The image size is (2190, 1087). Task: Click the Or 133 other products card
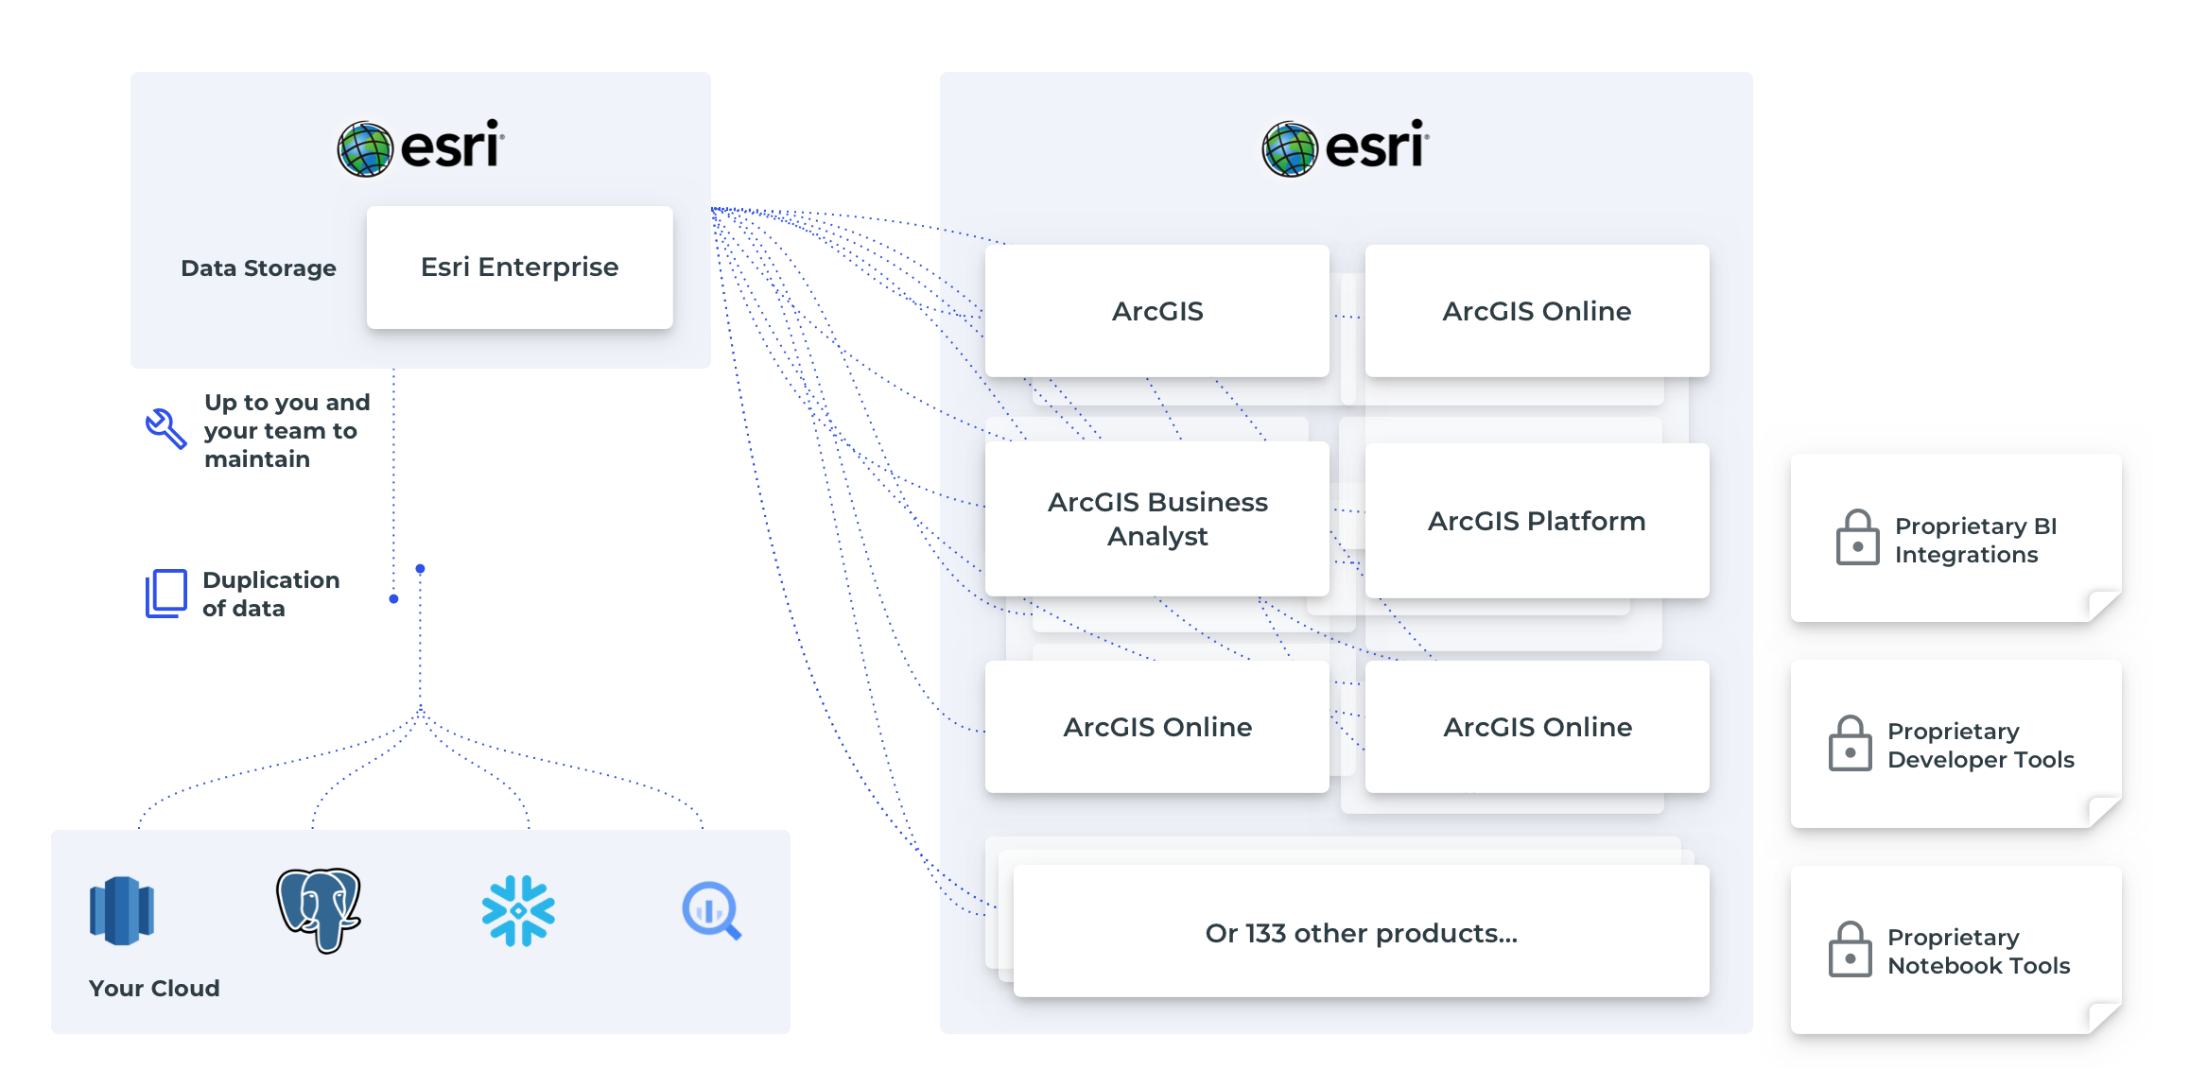[1361, 933]
